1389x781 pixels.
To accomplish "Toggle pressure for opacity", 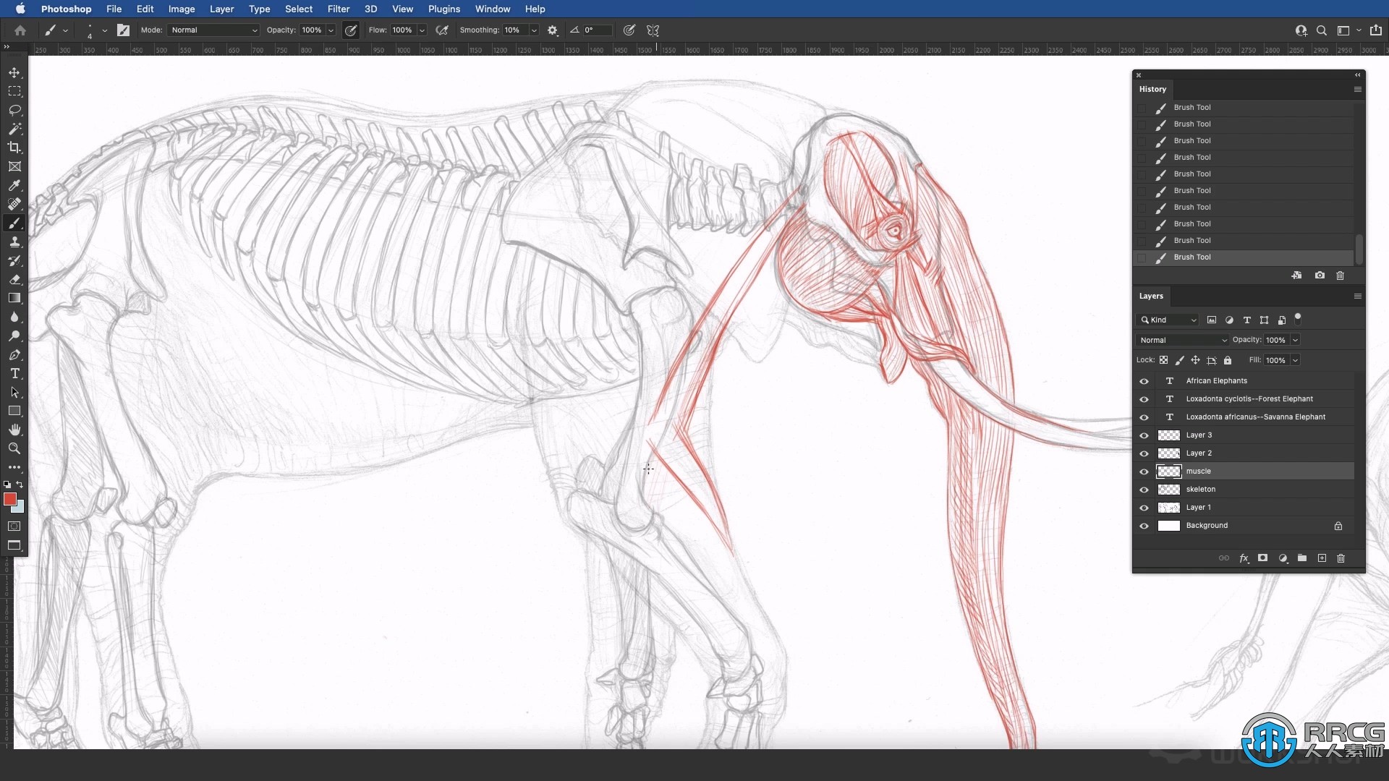I will (351, 30).
